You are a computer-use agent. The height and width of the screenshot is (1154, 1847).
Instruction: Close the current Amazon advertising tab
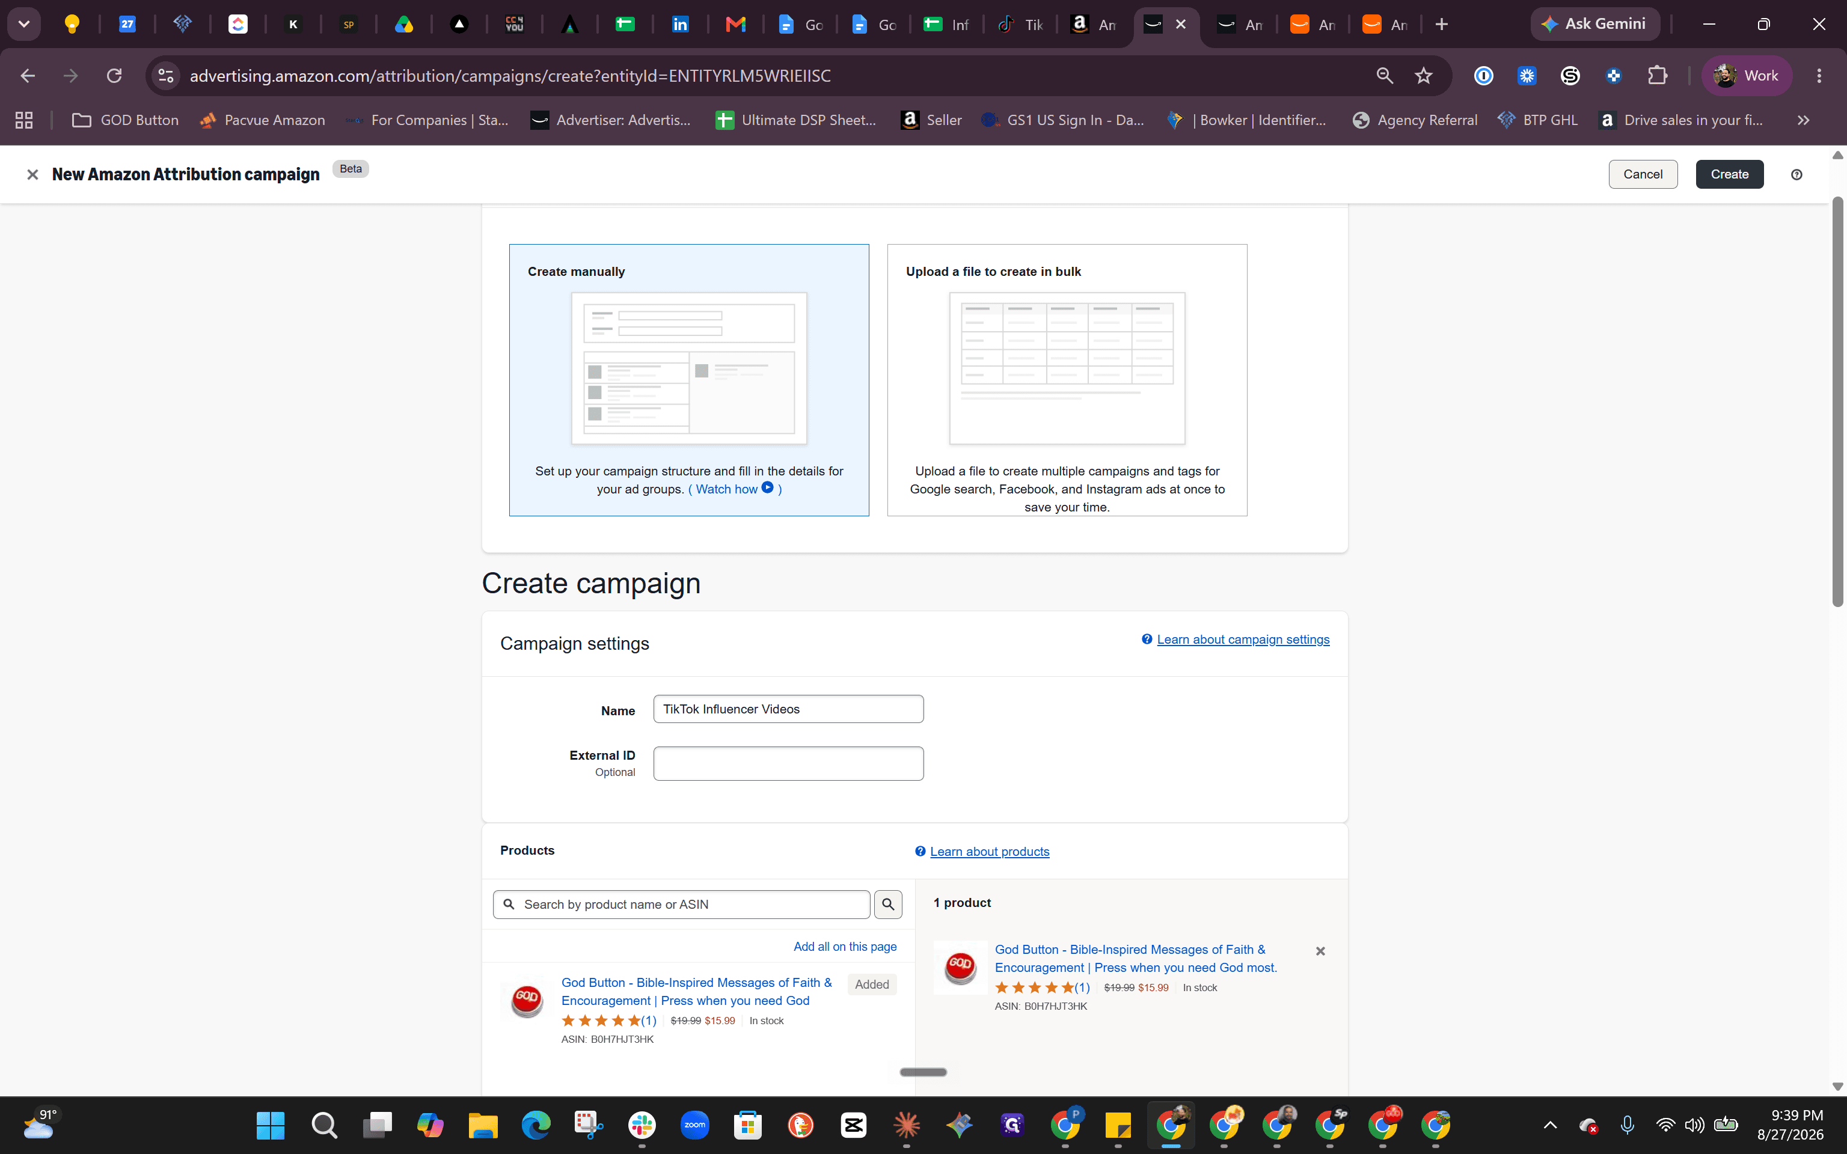1181,25
